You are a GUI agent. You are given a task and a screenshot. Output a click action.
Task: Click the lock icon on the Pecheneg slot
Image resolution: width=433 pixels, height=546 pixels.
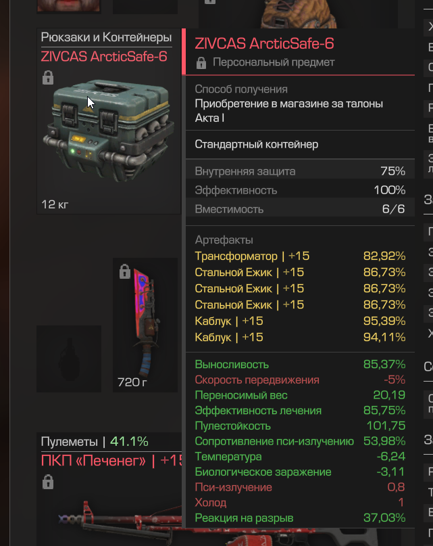pos(48,482)
